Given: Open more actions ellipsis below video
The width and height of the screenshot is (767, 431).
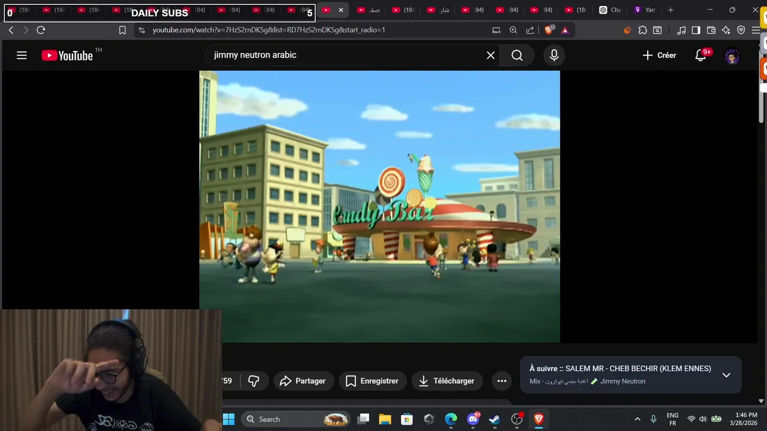Looking at the screenshot, I should click(502, 381).
